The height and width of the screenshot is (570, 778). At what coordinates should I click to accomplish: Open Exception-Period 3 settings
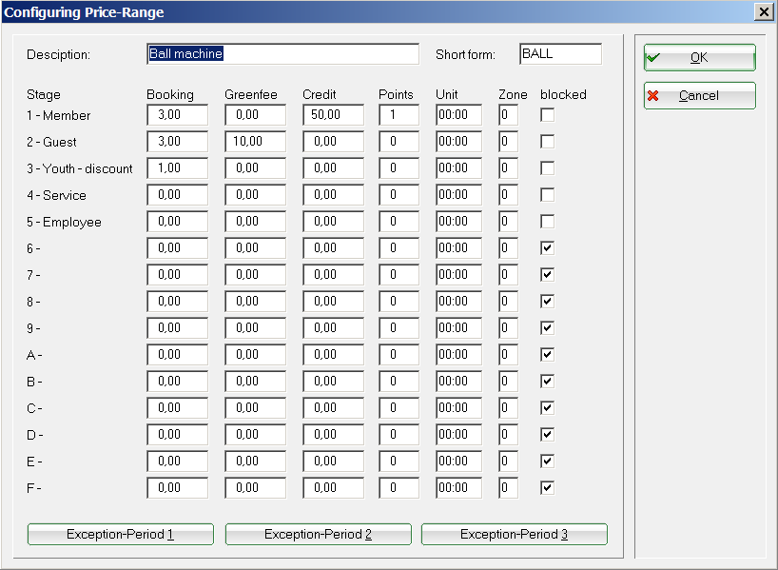[x=514, y=535]
